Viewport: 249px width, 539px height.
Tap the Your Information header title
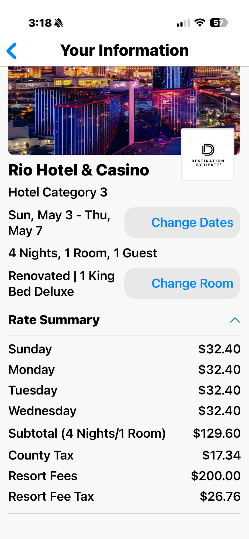click(x=124, y=50)
